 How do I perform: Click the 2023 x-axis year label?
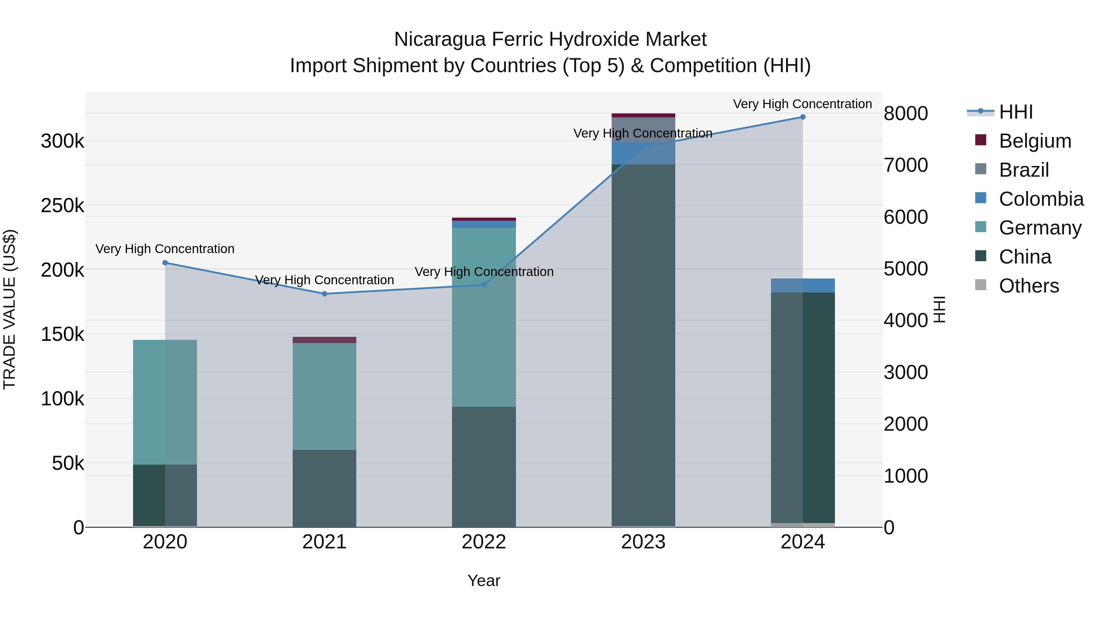point(643,542)
